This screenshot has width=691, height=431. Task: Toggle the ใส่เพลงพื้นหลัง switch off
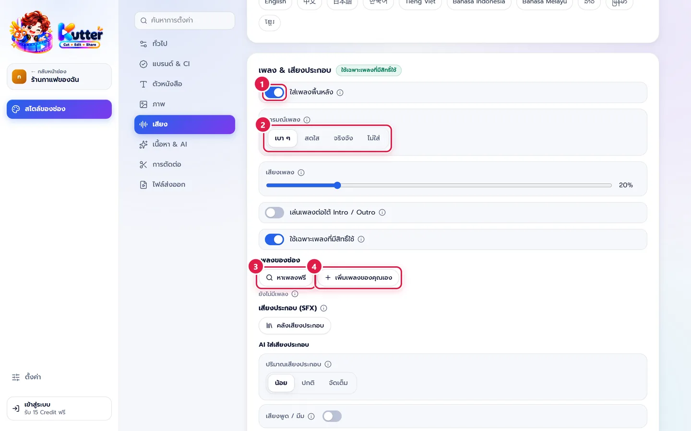tap(274, 92)
